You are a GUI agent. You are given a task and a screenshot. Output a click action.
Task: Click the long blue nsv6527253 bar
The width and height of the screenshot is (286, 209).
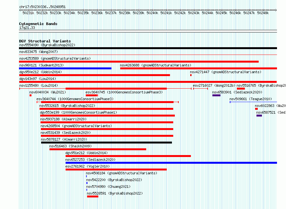(171, 163)
